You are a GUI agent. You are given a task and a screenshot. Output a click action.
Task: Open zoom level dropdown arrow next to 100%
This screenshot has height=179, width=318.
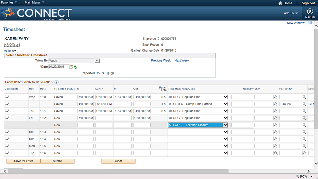click(x=312, y=176)
